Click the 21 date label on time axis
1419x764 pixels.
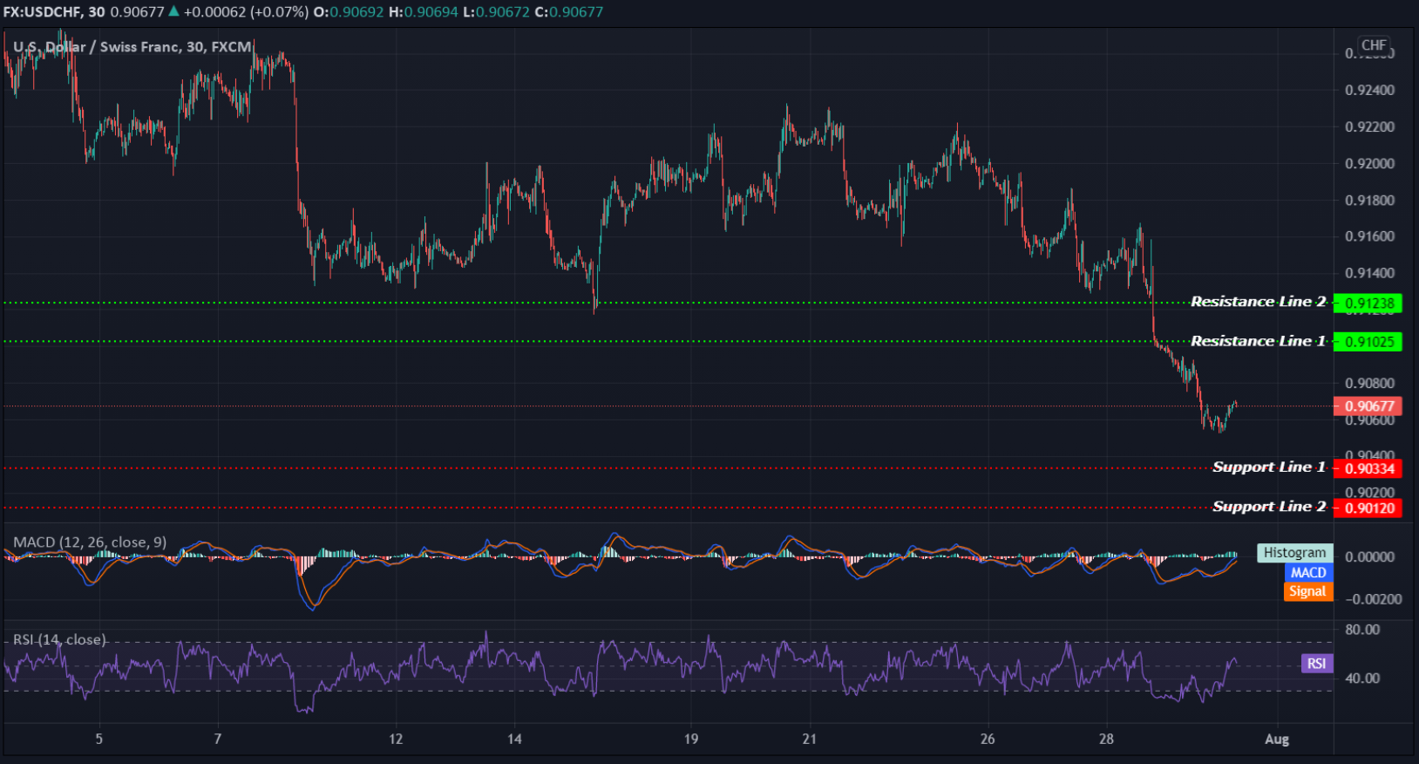810,740
